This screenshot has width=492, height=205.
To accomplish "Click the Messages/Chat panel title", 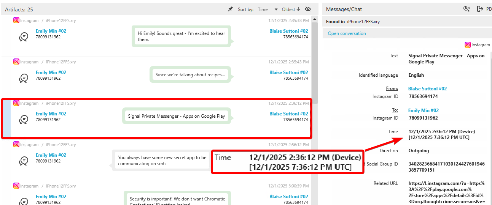I will 344,9.
